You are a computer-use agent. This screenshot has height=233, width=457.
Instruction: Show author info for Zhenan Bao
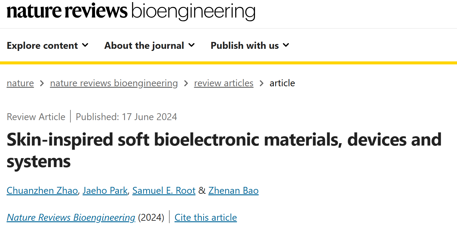pos(233,190)
